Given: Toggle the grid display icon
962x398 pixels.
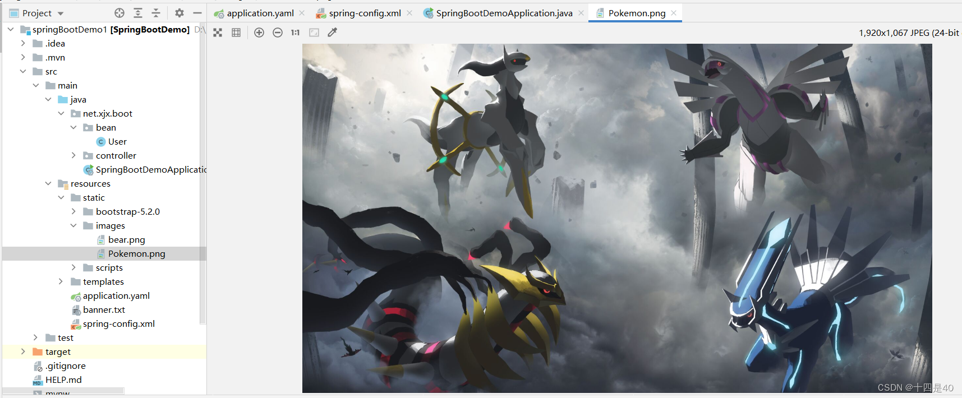Looking at the screenshot, I should tap(236, 33).
